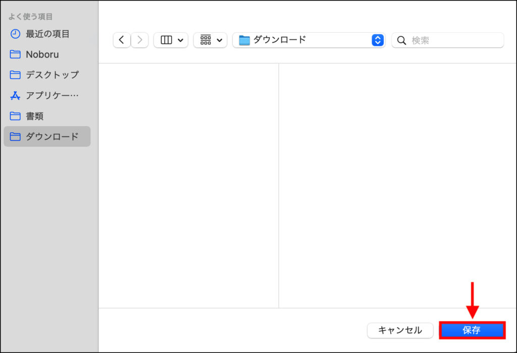Open the group-by grid dropdown

pyautogui.click(x=211, y=40)
